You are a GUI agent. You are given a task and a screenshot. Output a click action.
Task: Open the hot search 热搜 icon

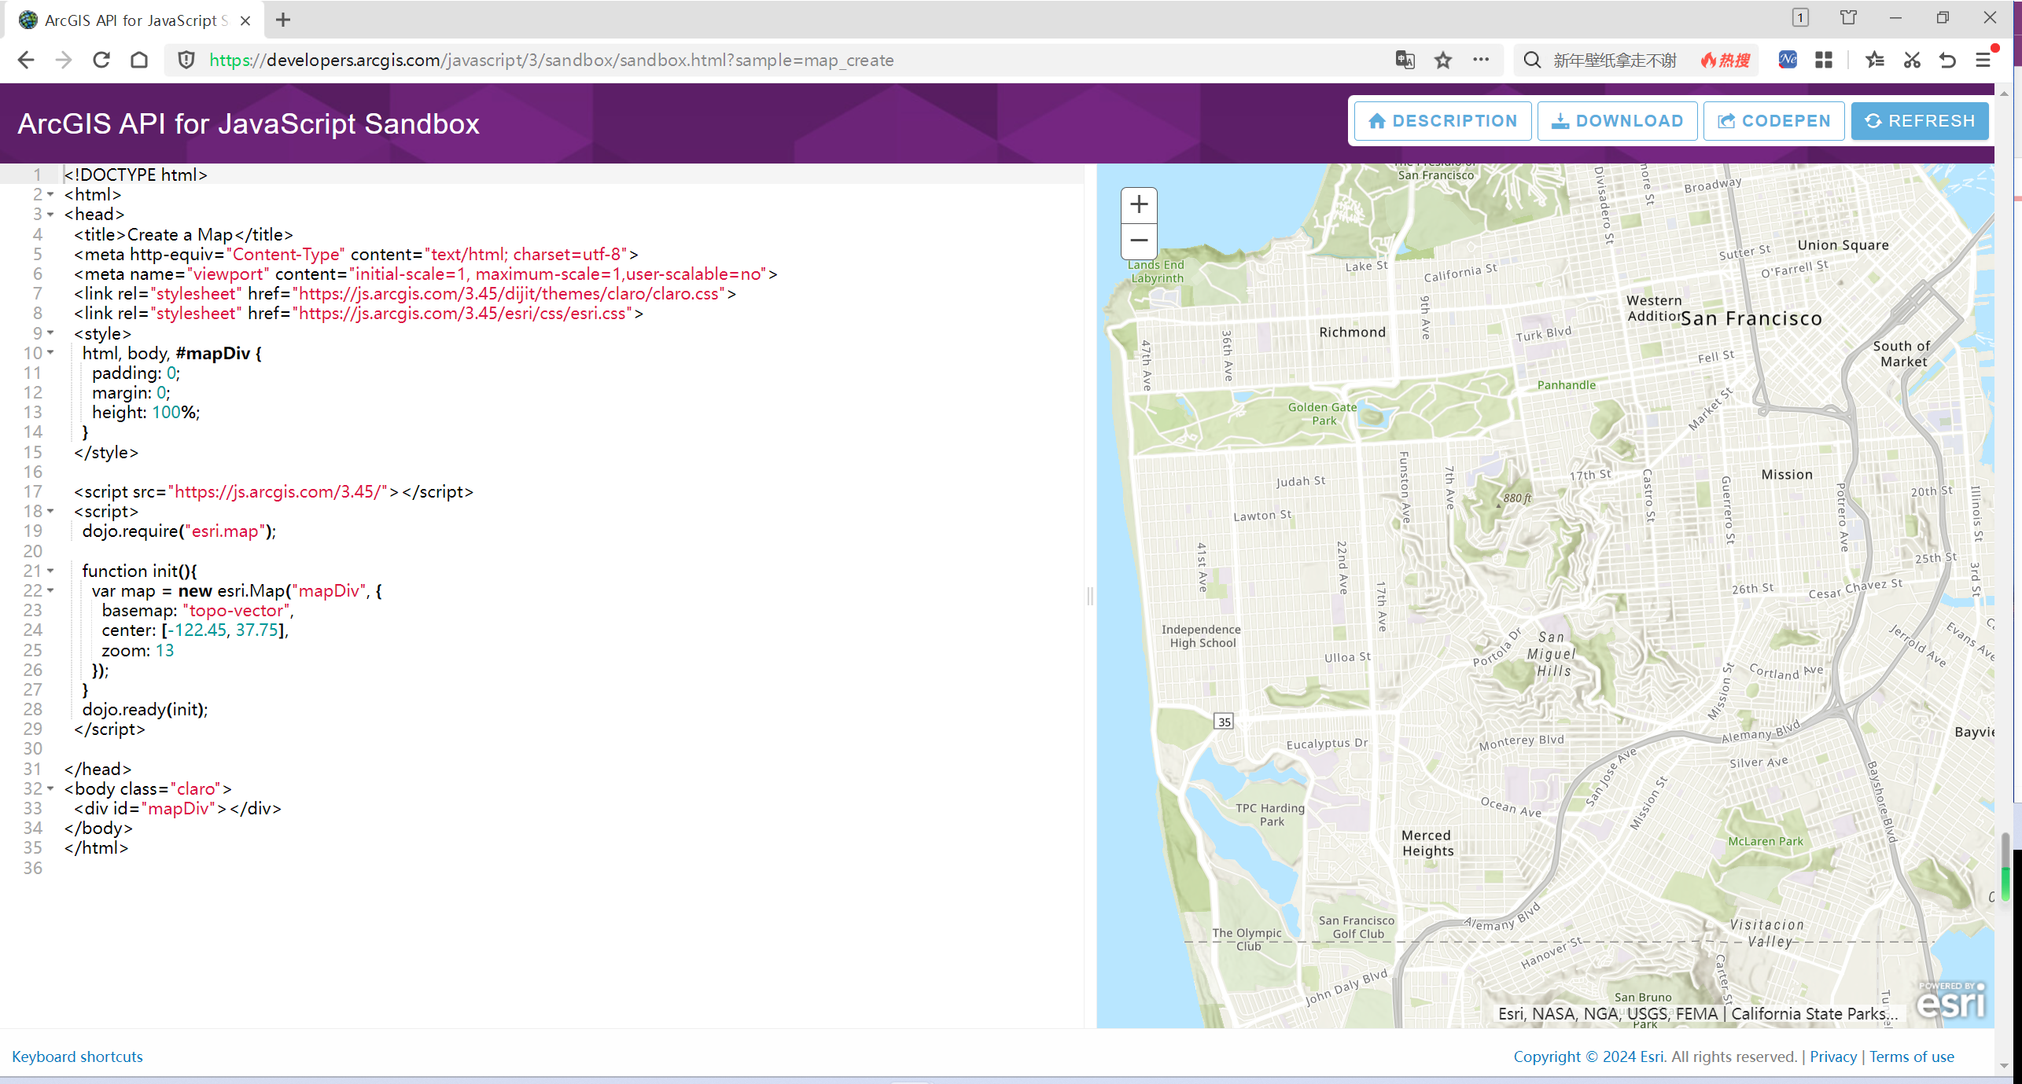coord(1726,61)
